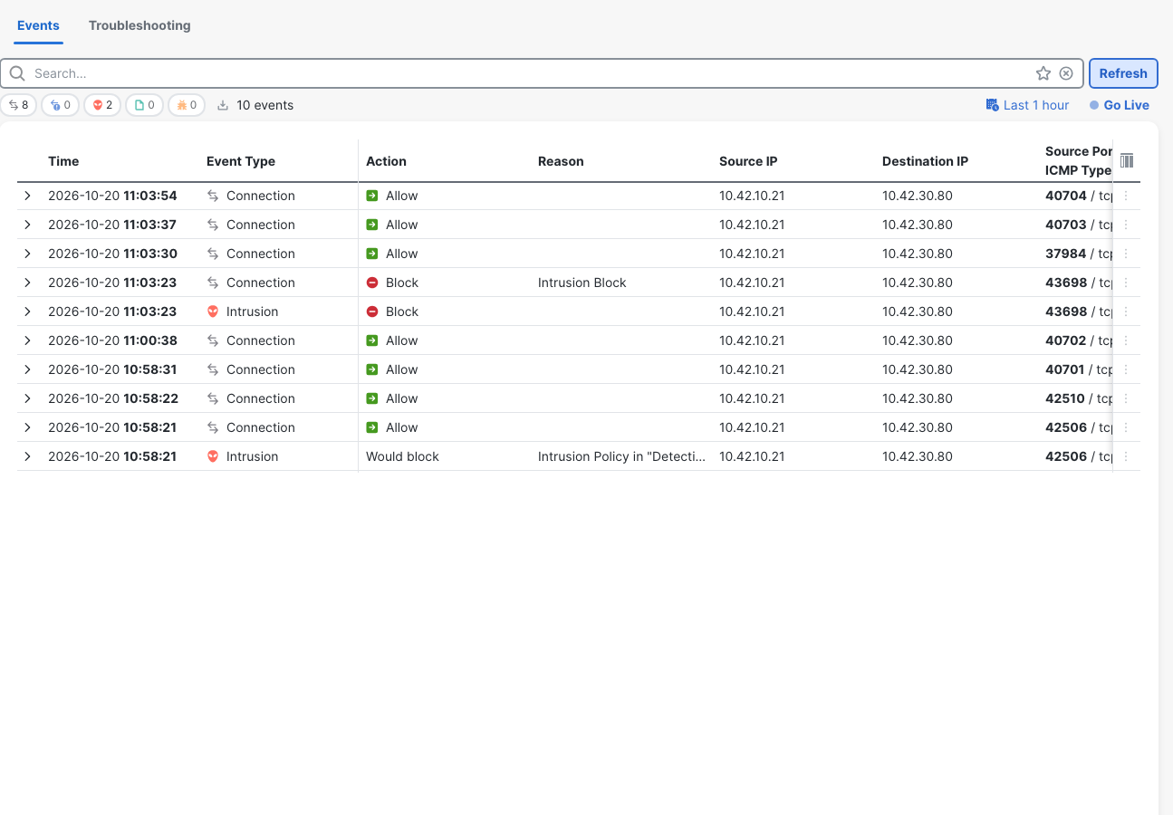Click the Intrusion icon in the 11:03:23 row
This screenshot has width=1173, height=815.
213,312
